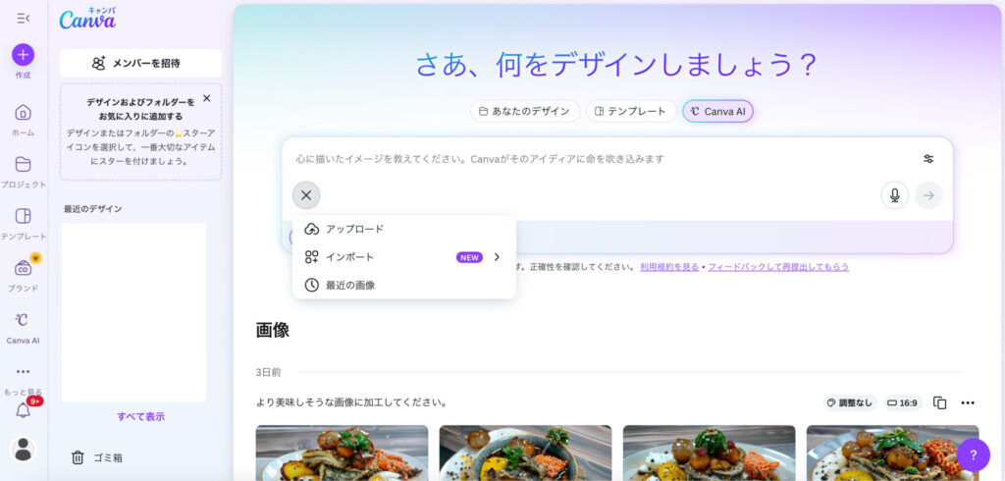Open ブランド kit in sidebar
Image resolution: width=1005 pixels, height=481 pixels.
tap(23, 269)
